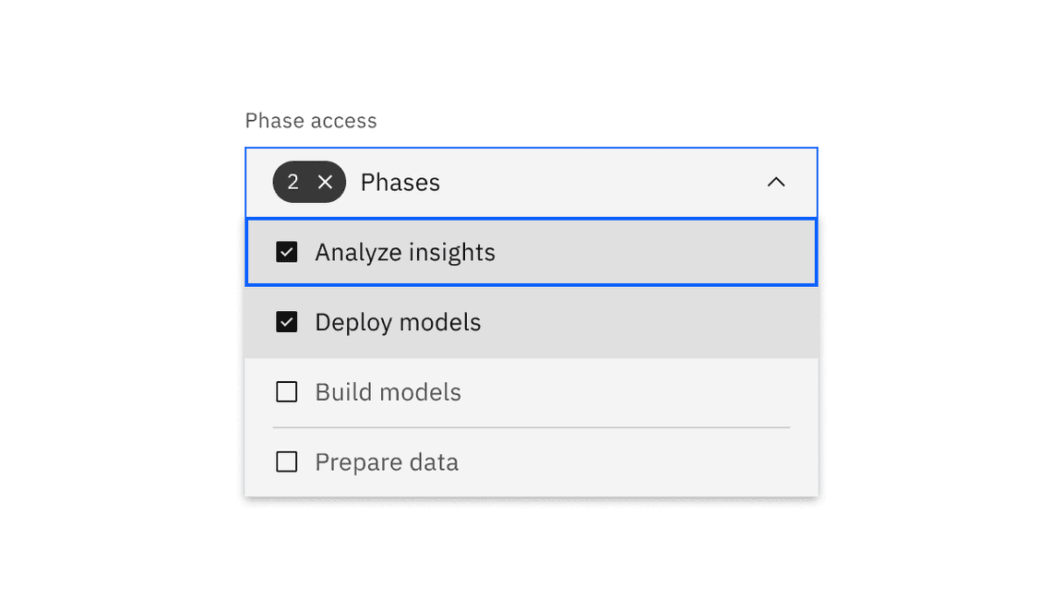Click the dark selection count tag
Image resolution: width=1063 pixels, height=598 pixels.
pos(308,183)
